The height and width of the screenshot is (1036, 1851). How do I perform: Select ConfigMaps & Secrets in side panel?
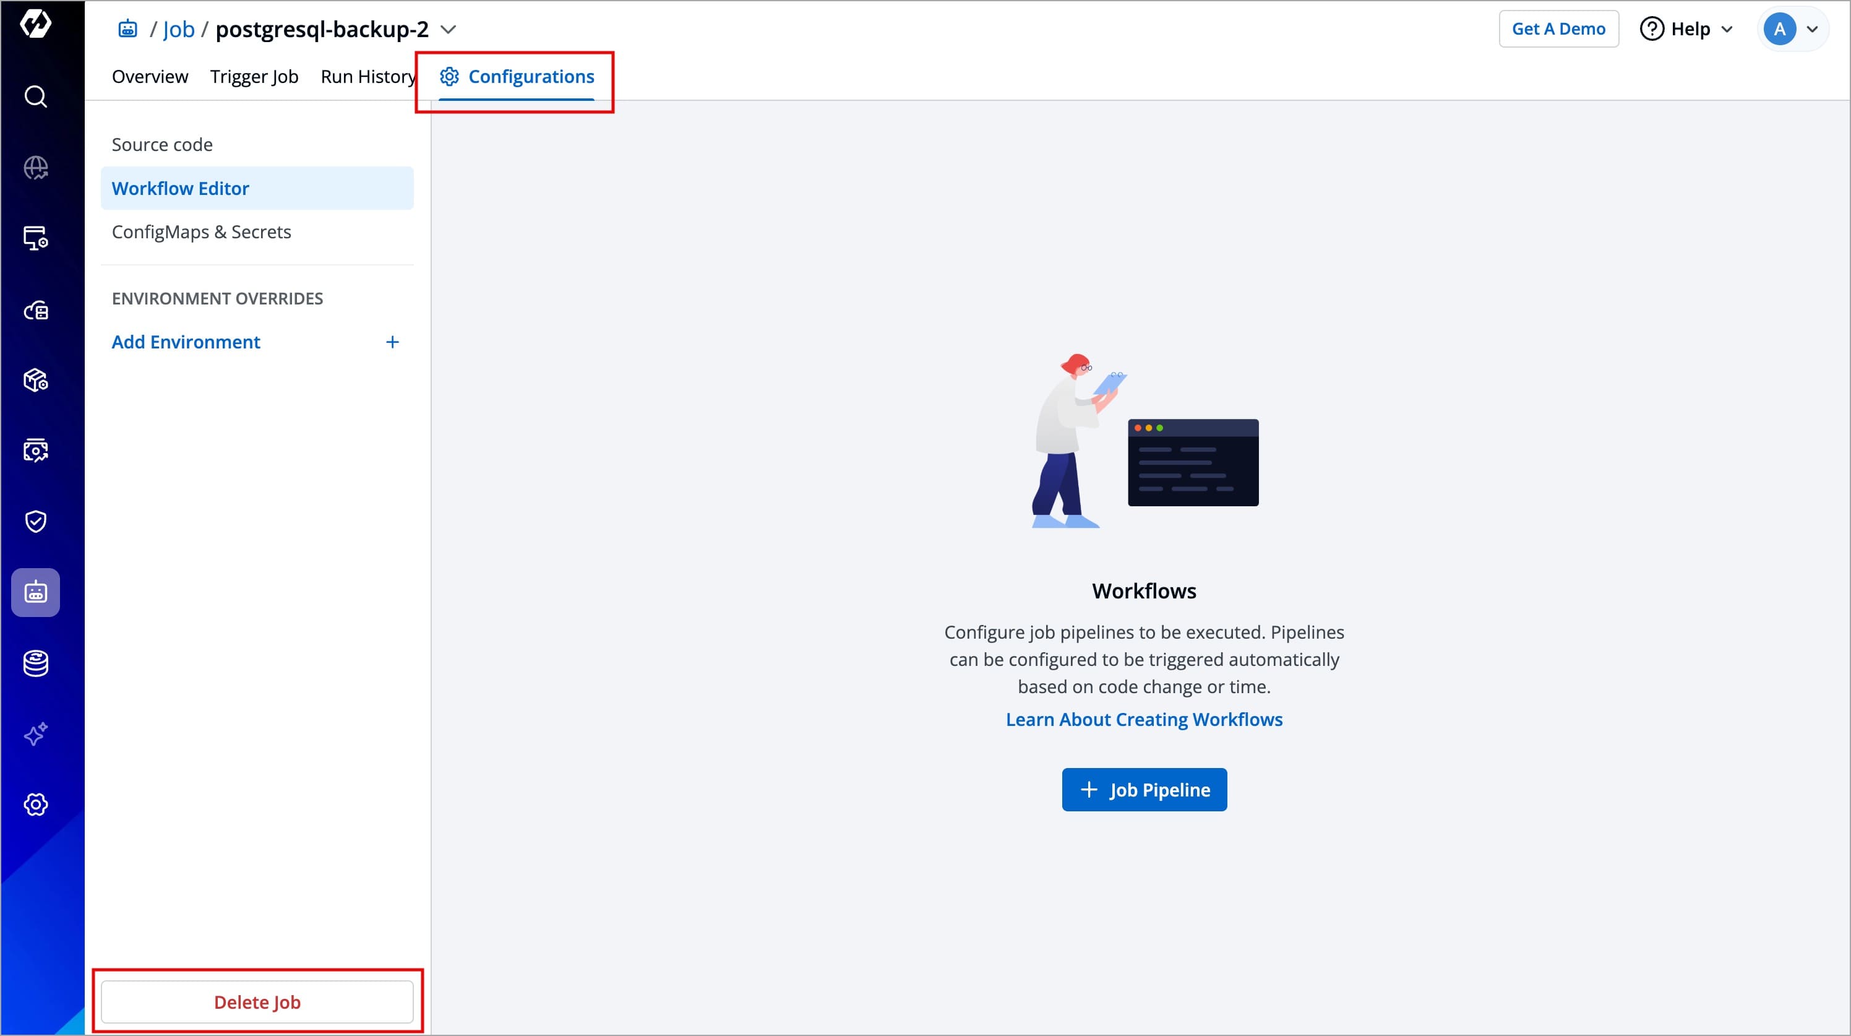click(201, 231)
